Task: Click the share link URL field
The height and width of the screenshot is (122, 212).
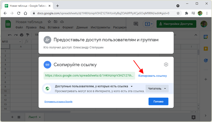Action: pos(89,75)
